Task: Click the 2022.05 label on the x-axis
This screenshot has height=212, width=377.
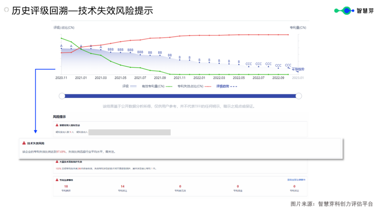Action: pyautogui.click(x=239, y=78)
